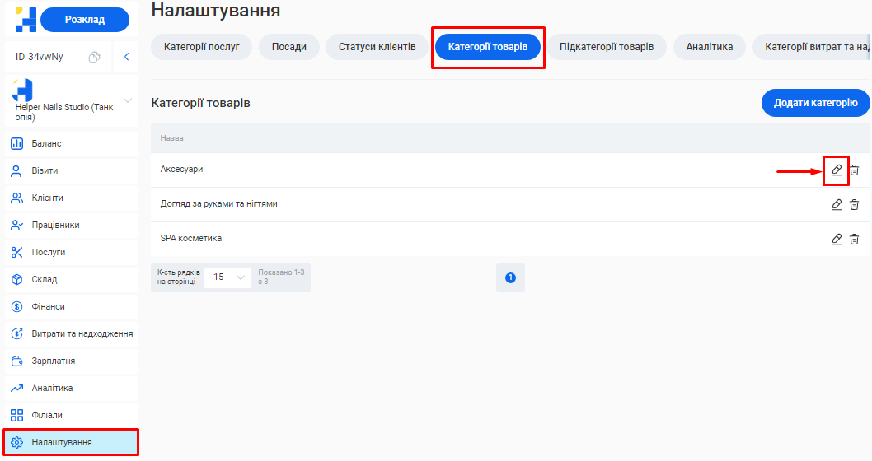Copy the ID 34vwNy using copy icon

[x=95, y=57]
